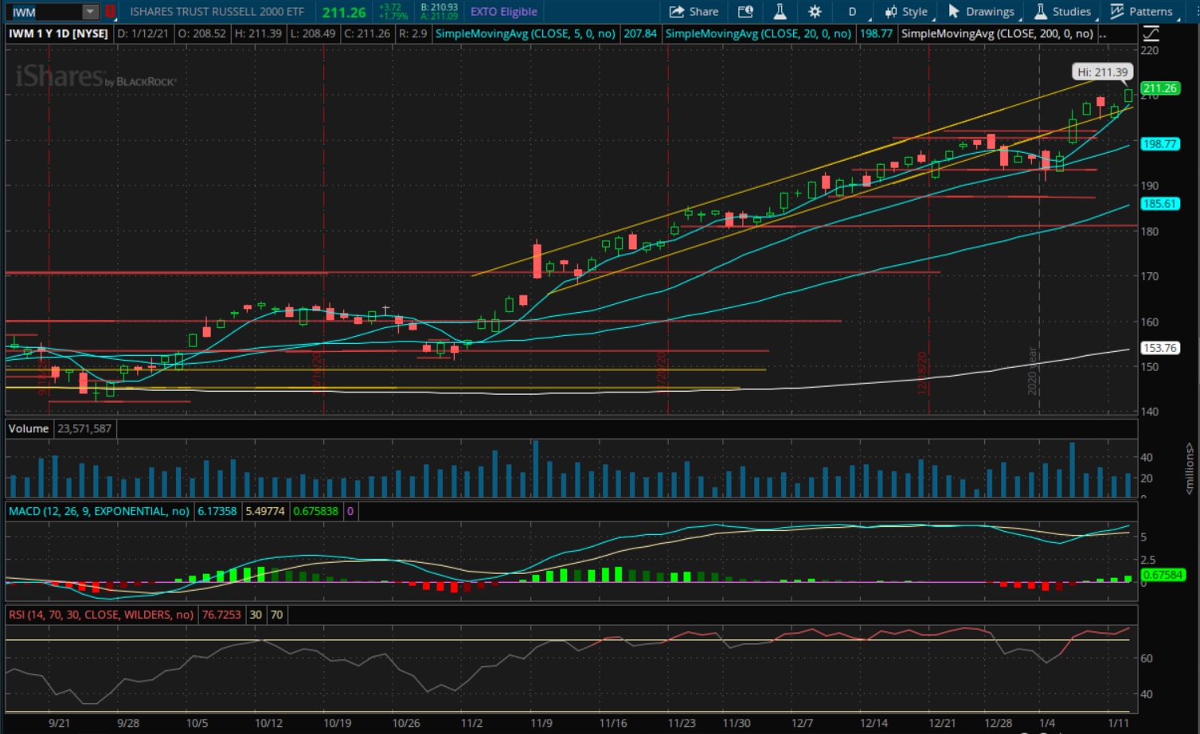Click the 220 price axis label
The width and height of the screenshot is (1200, 734).
pyautogui.click(x=1150, y=50)
